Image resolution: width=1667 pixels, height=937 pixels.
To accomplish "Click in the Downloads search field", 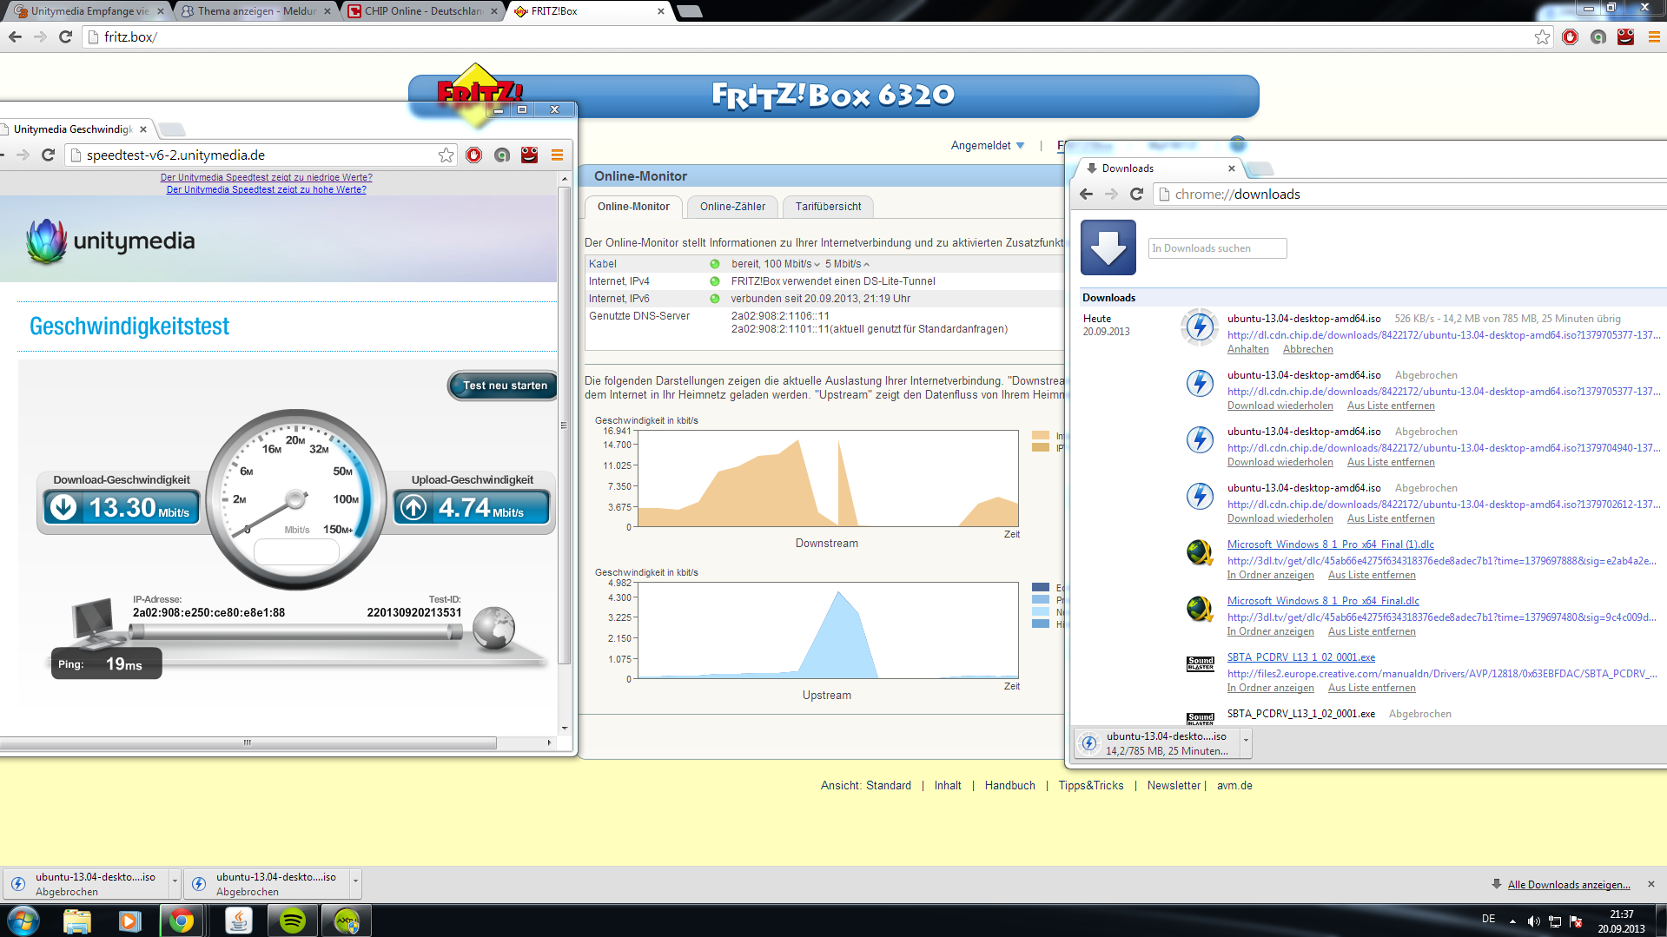I will (x=1217, y=248).
